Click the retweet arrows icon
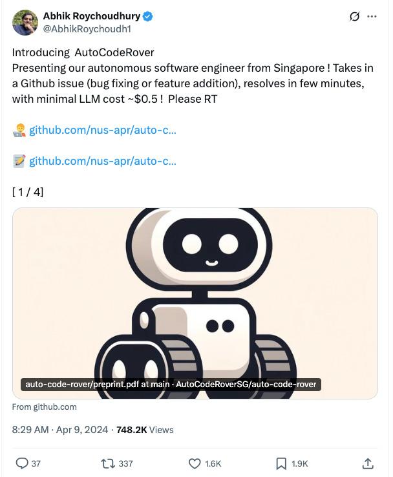The image size is (393, 477). [x=108, y=463]
